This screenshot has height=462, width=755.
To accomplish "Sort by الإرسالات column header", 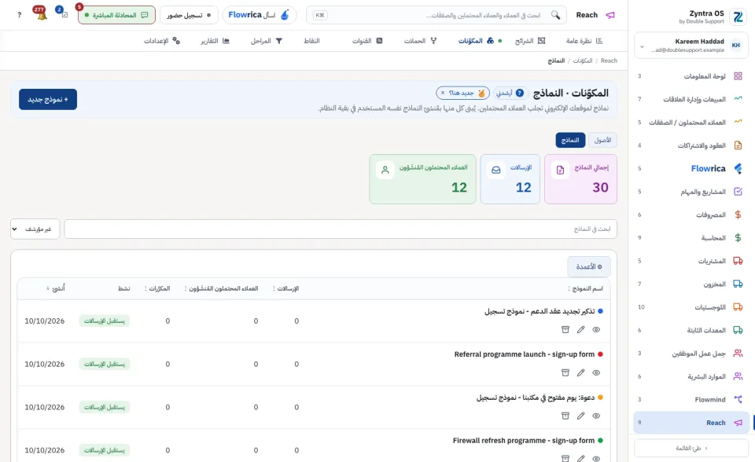I will [286, 288].
